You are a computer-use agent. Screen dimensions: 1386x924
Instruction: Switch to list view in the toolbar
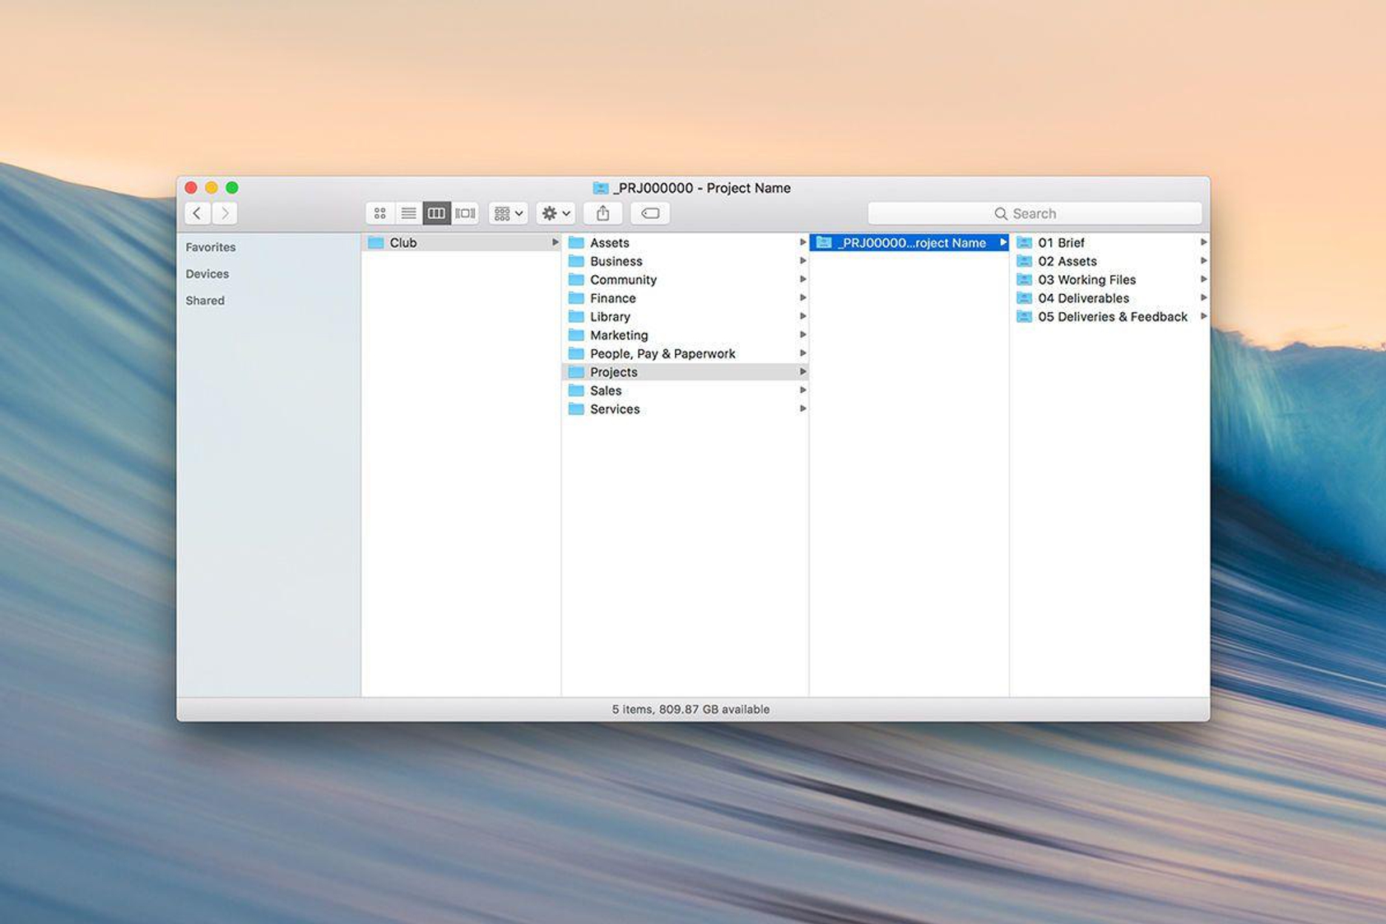point(408,212)
